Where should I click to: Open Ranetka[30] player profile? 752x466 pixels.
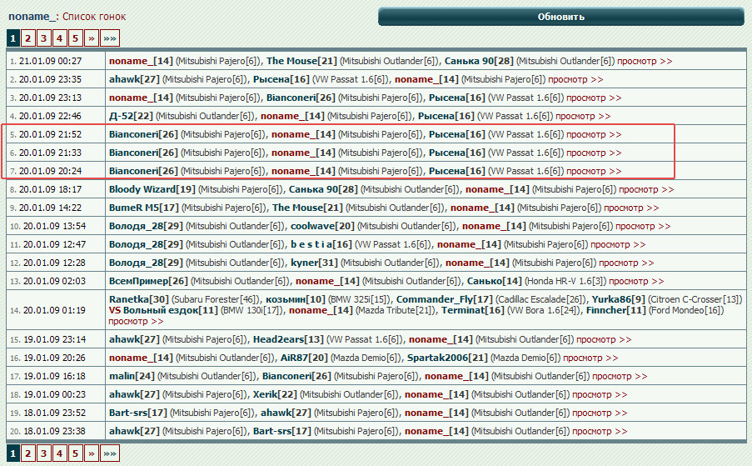click(x=138, y=299)
